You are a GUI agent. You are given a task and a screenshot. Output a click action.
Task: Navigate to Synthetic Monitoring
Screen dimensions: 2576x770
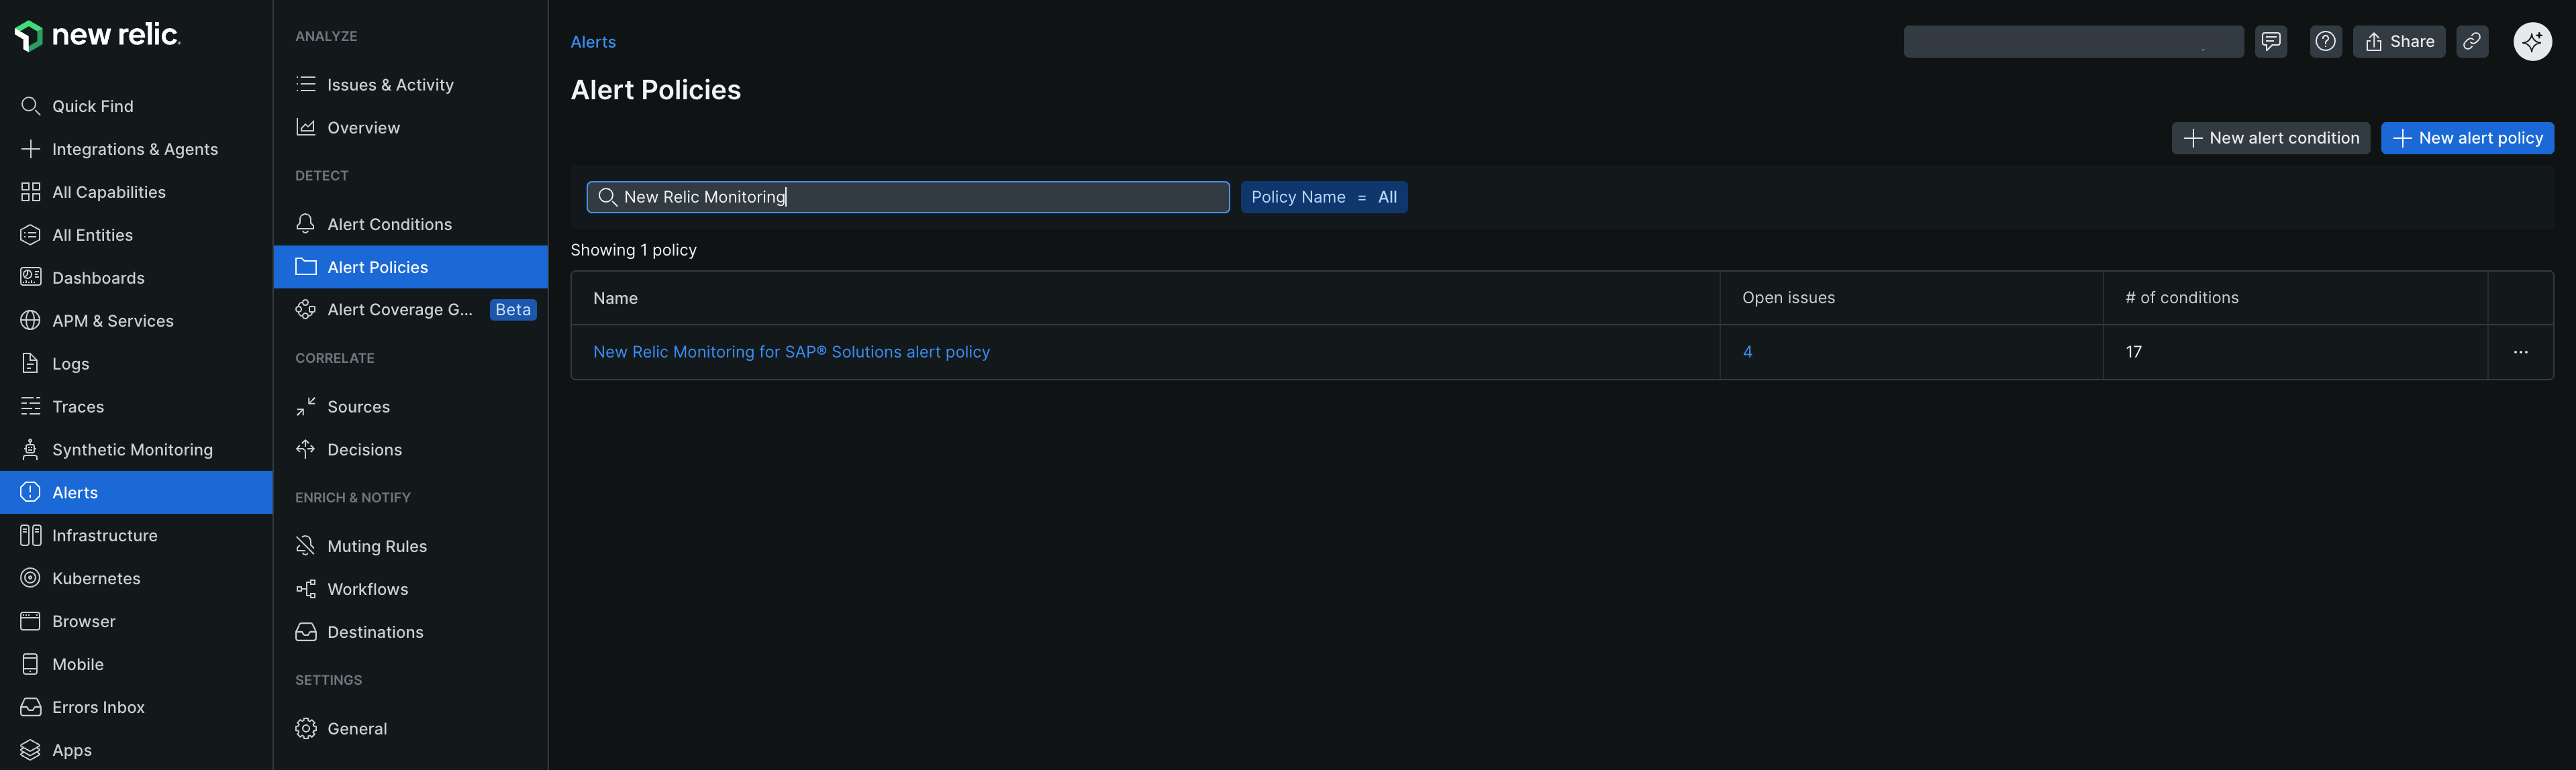pyautogui.click(x=132, y=449)
